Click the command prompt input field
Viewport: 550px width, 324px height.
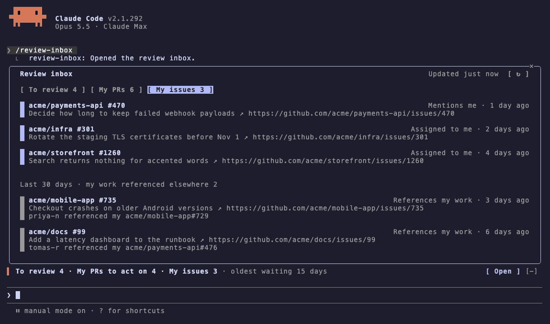click(275, 295)
